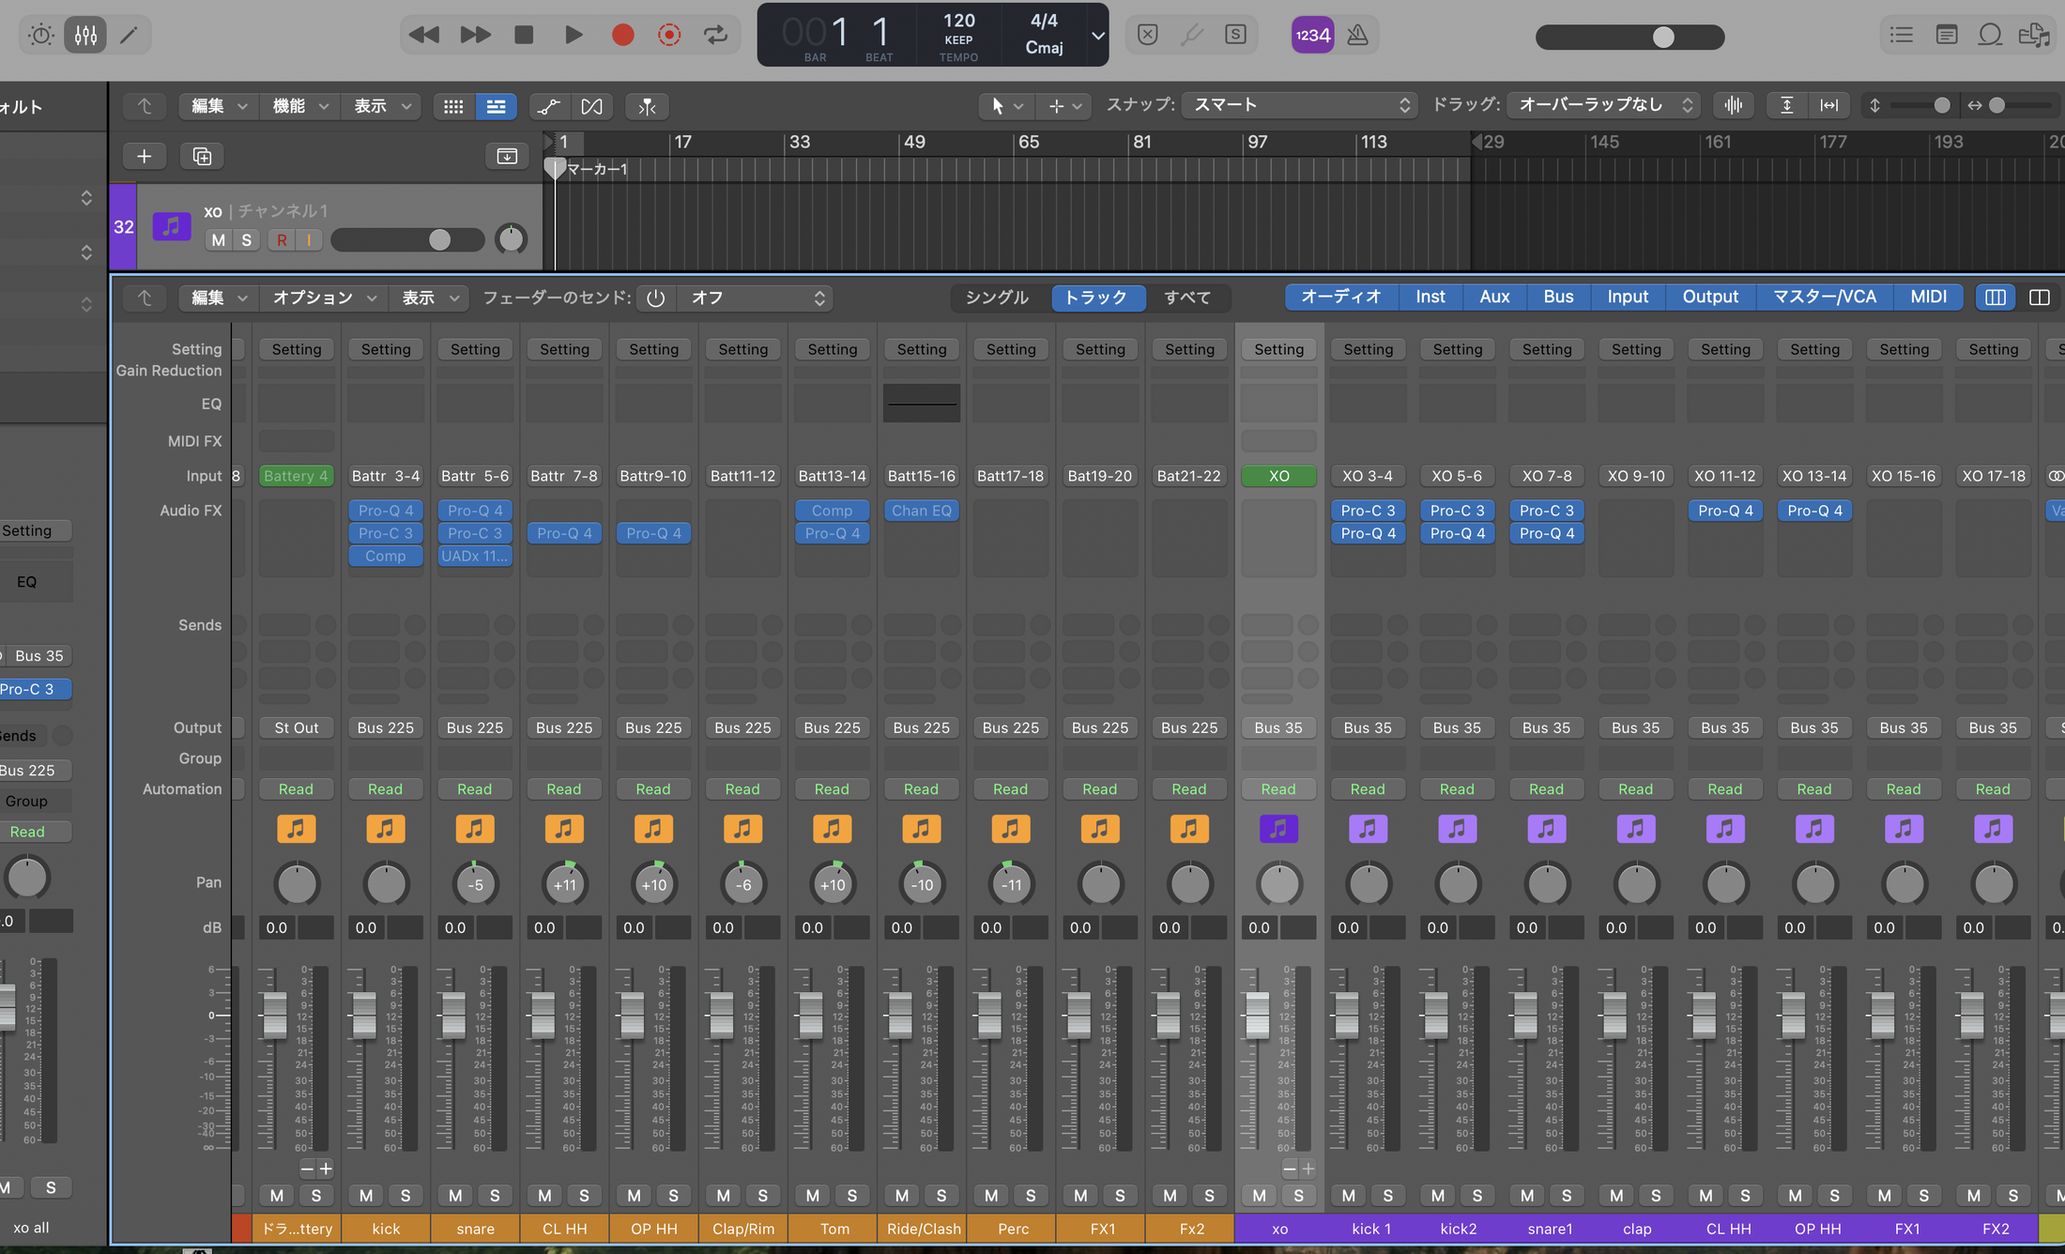Select the すべて mixer view tab
This screenshot has height=1254, width=2065.
coord(1187,298)
